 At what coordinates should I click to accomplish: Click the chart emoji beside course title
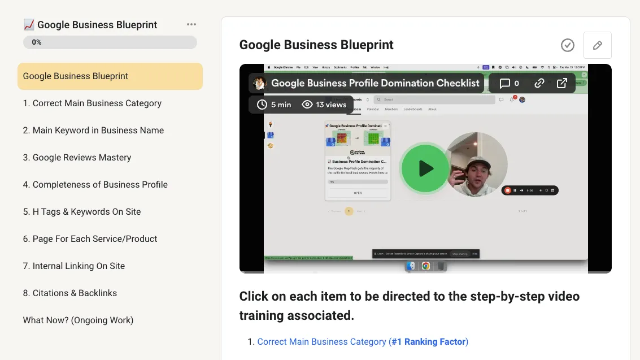click(29, 25)
